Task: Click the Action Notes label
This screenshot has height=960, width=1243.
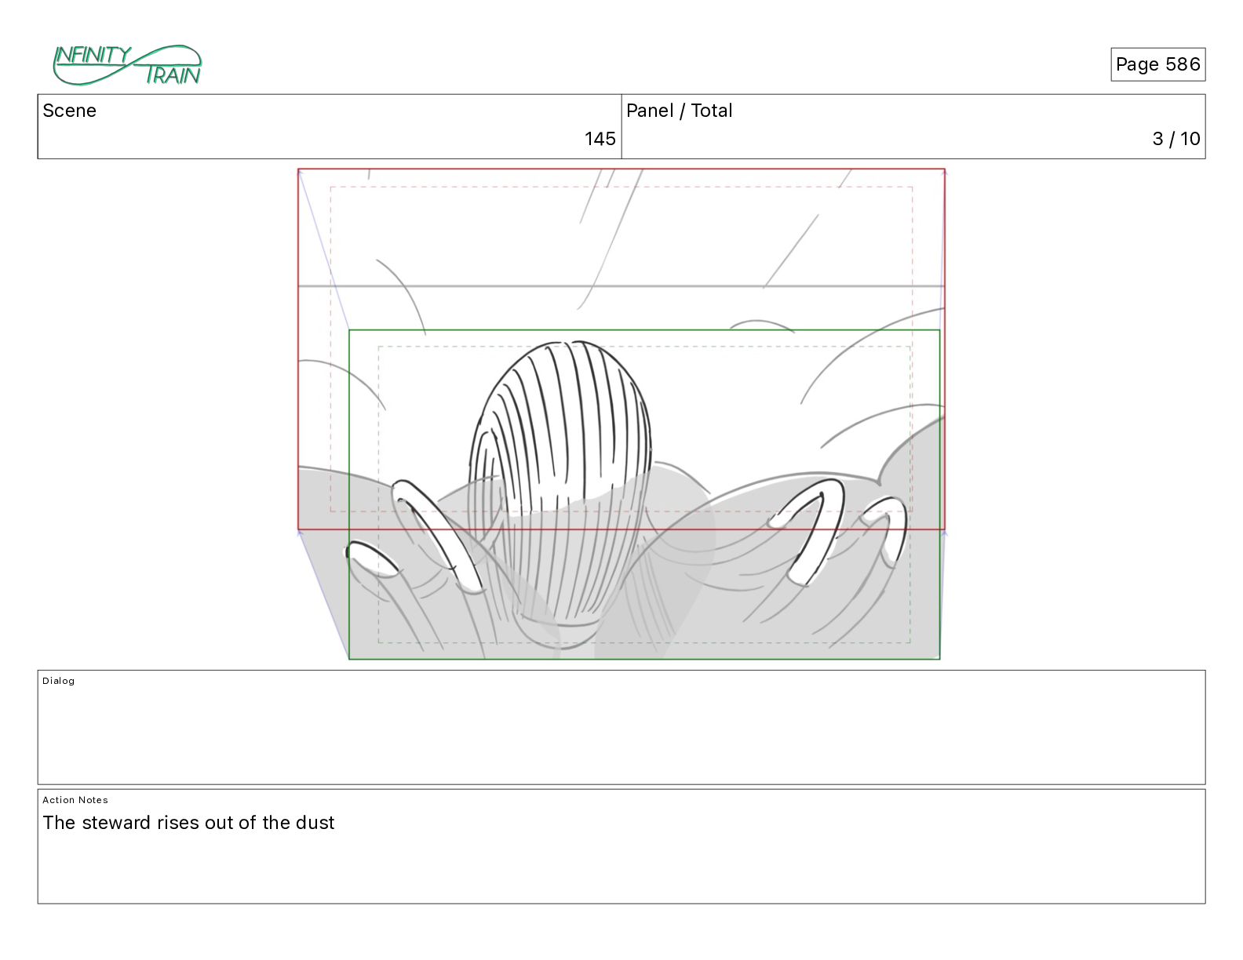Action: 75,800
